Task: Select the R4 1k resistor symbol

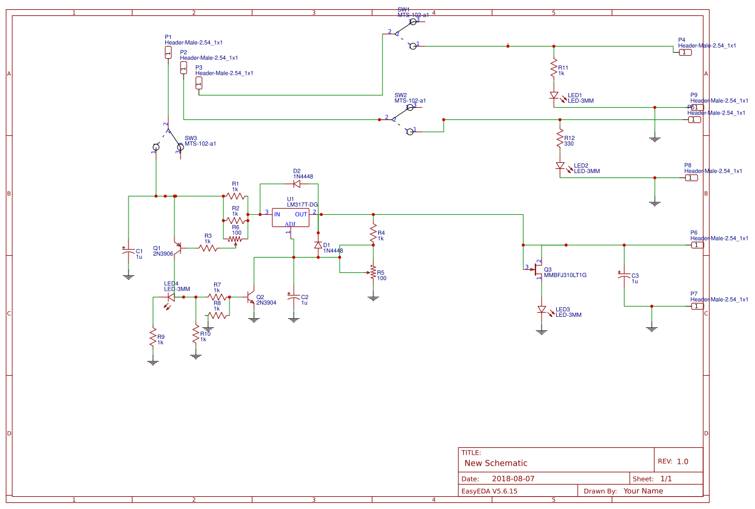Action: tap(373, 232)
